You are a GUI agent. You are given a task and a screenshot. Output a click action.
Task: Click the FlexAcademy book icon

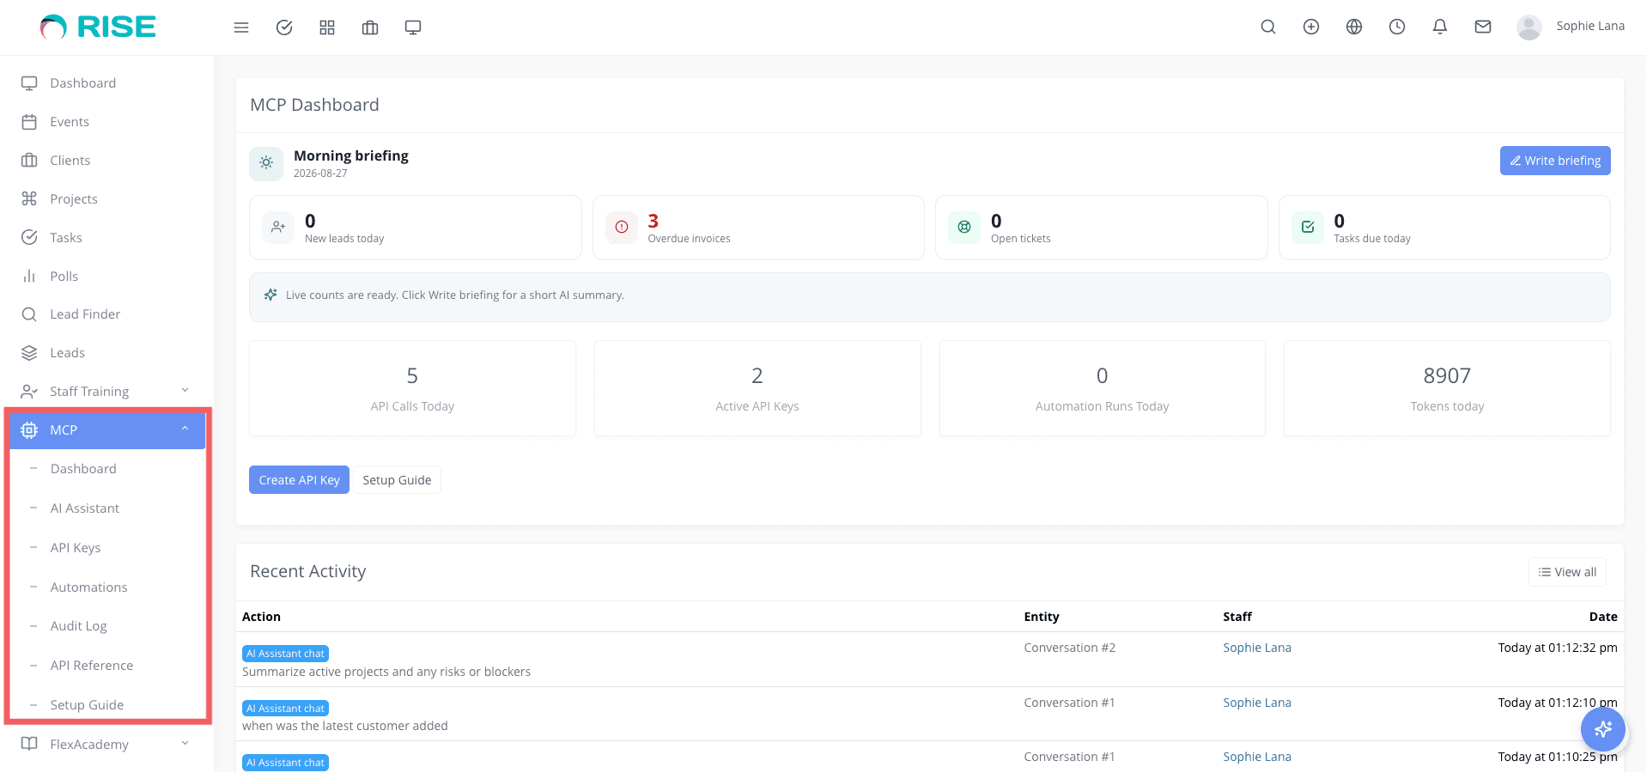click(x=29, y=744)
